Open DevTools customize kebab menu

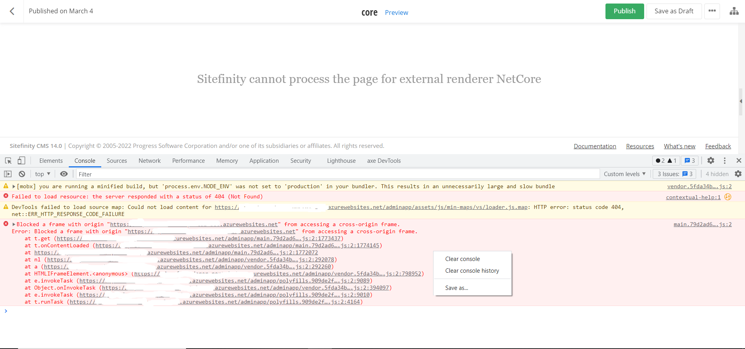[725, 161]
